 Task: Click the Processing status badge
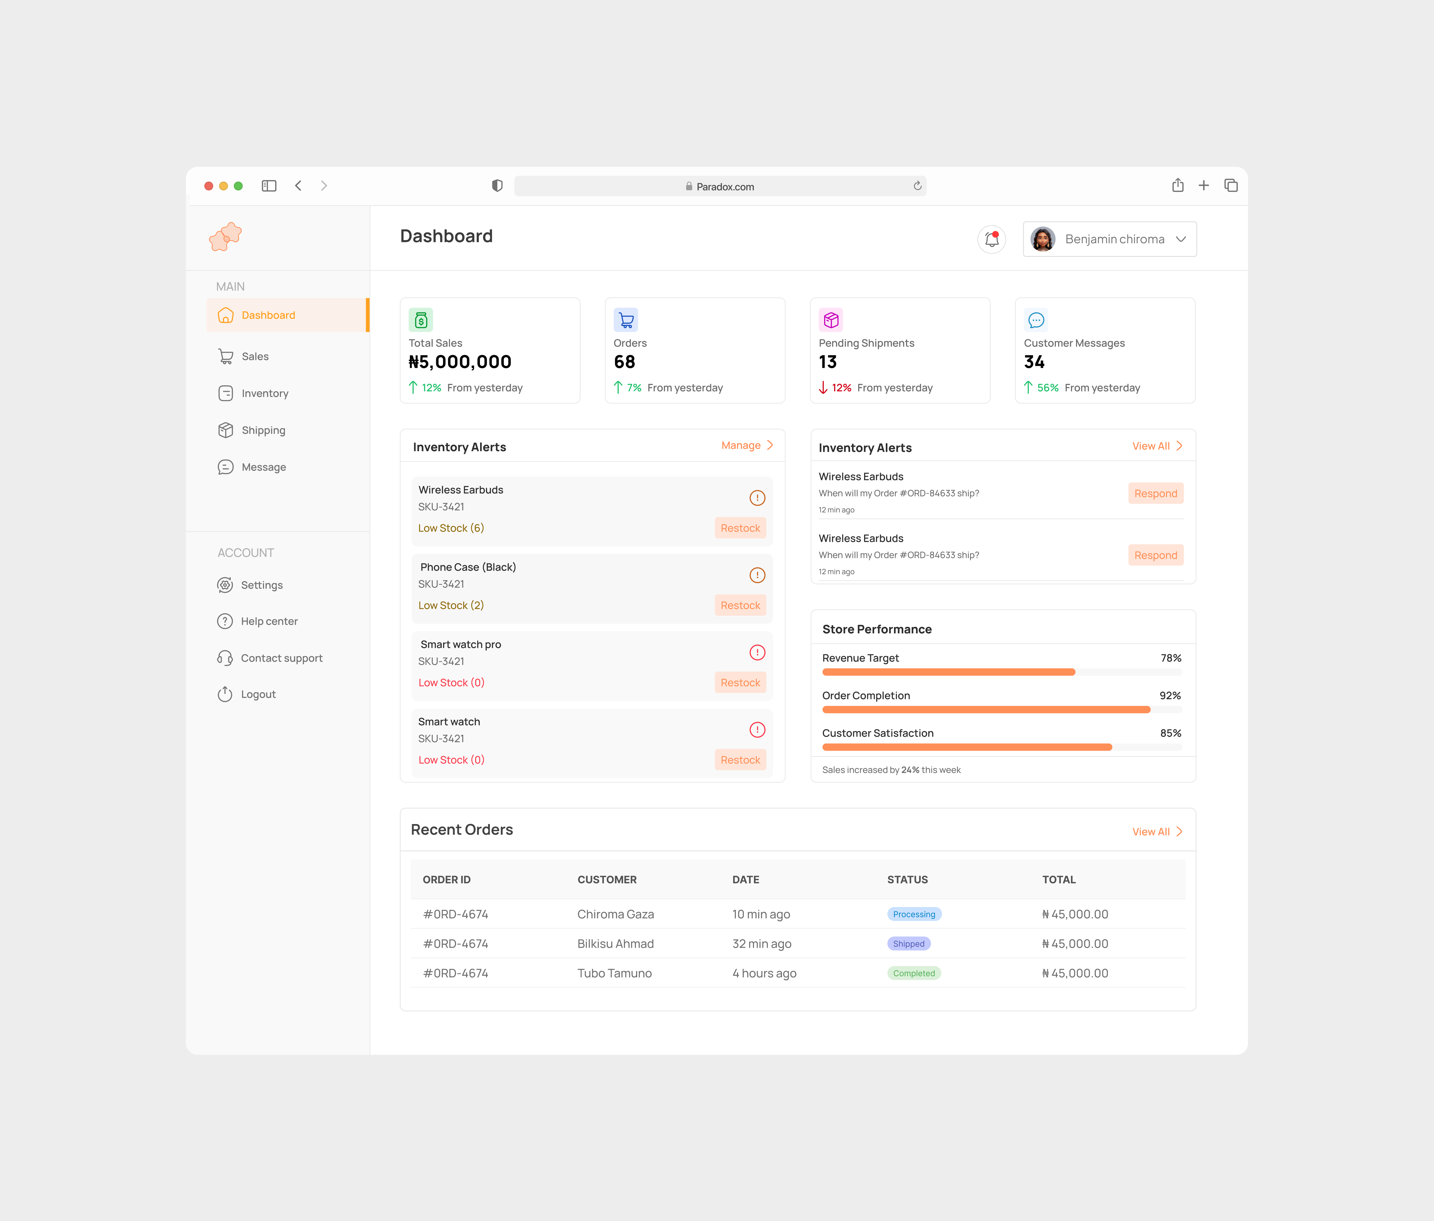(914, 914)
